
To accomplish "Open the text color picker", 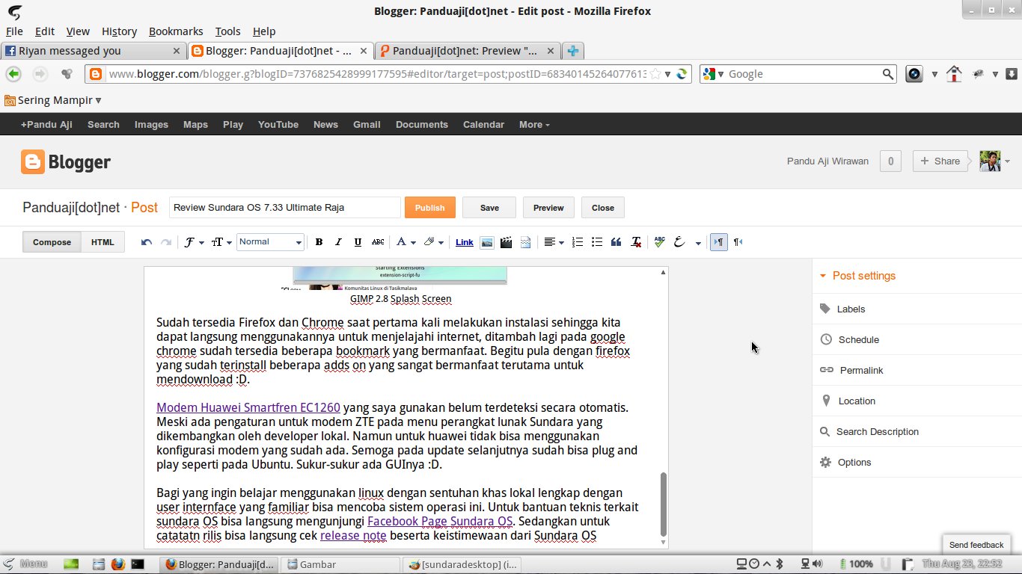I will (x=405, y=242).
